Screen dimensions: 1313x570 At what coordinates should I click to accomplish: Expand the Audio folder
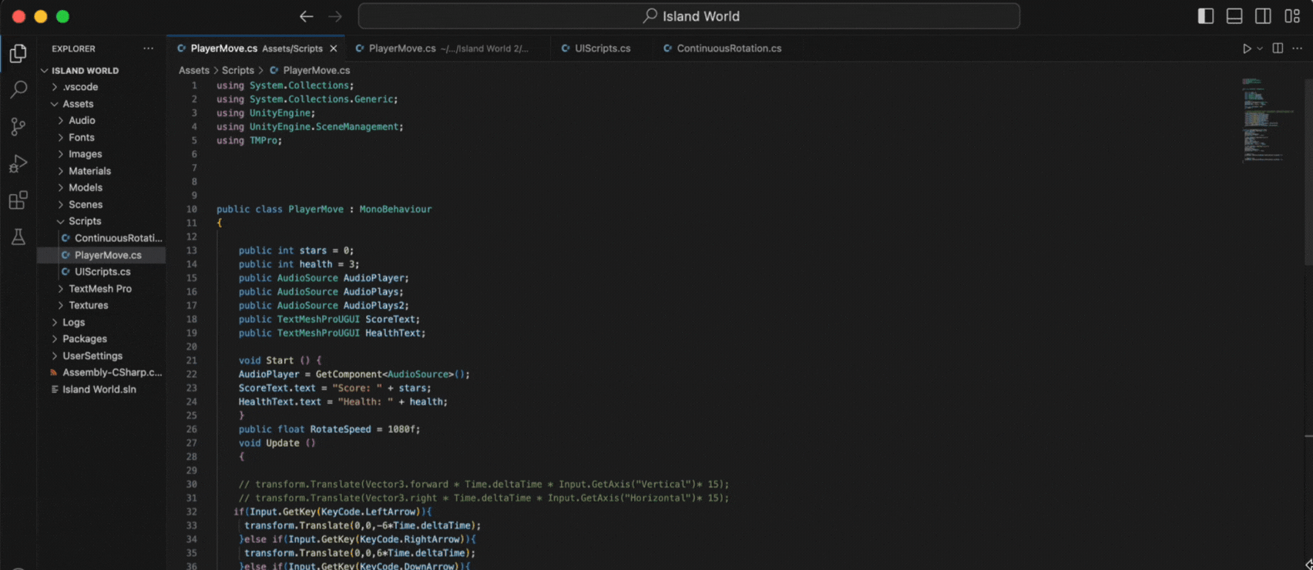(102, 120)
